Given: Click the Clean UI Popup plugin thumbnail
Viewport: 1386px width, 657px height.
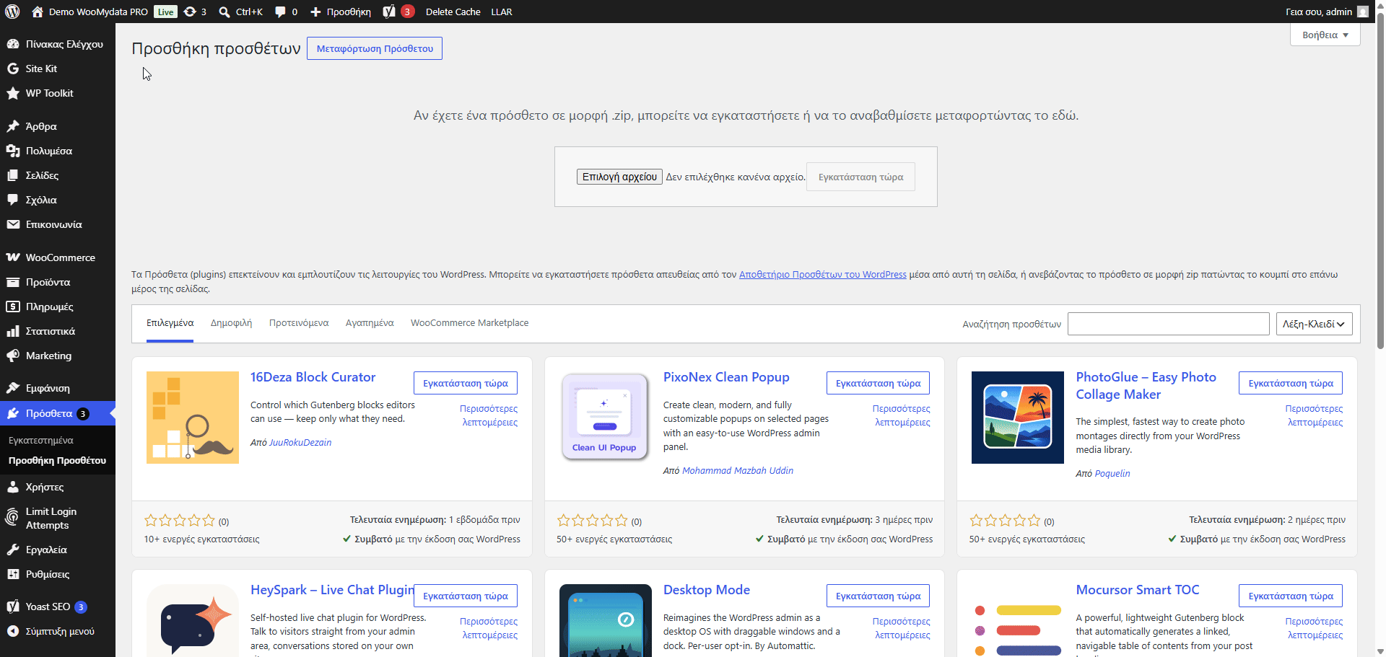Looking at the screenshot, I should tap(605, 418).
